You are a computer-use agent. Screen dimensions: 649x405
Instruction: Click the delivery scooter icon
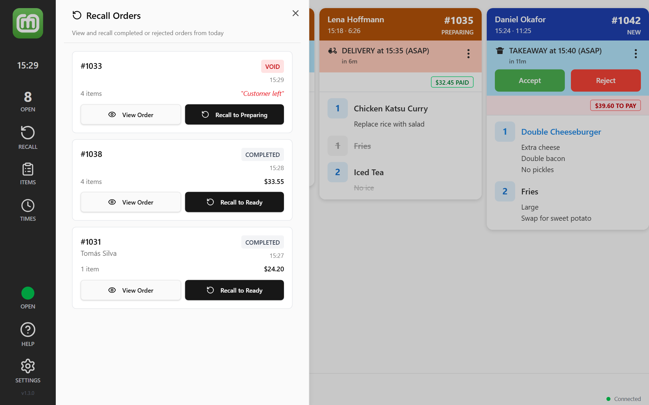tap(332, 51)
